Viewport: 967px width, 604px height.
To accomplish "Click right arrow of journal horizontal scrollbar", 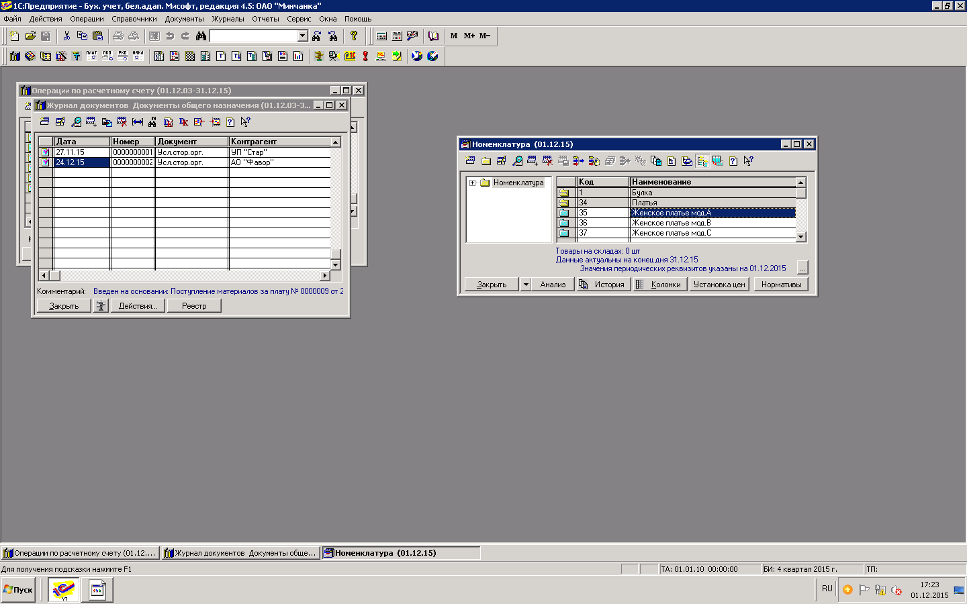I will pyautogui.click(x=325, y=275).
